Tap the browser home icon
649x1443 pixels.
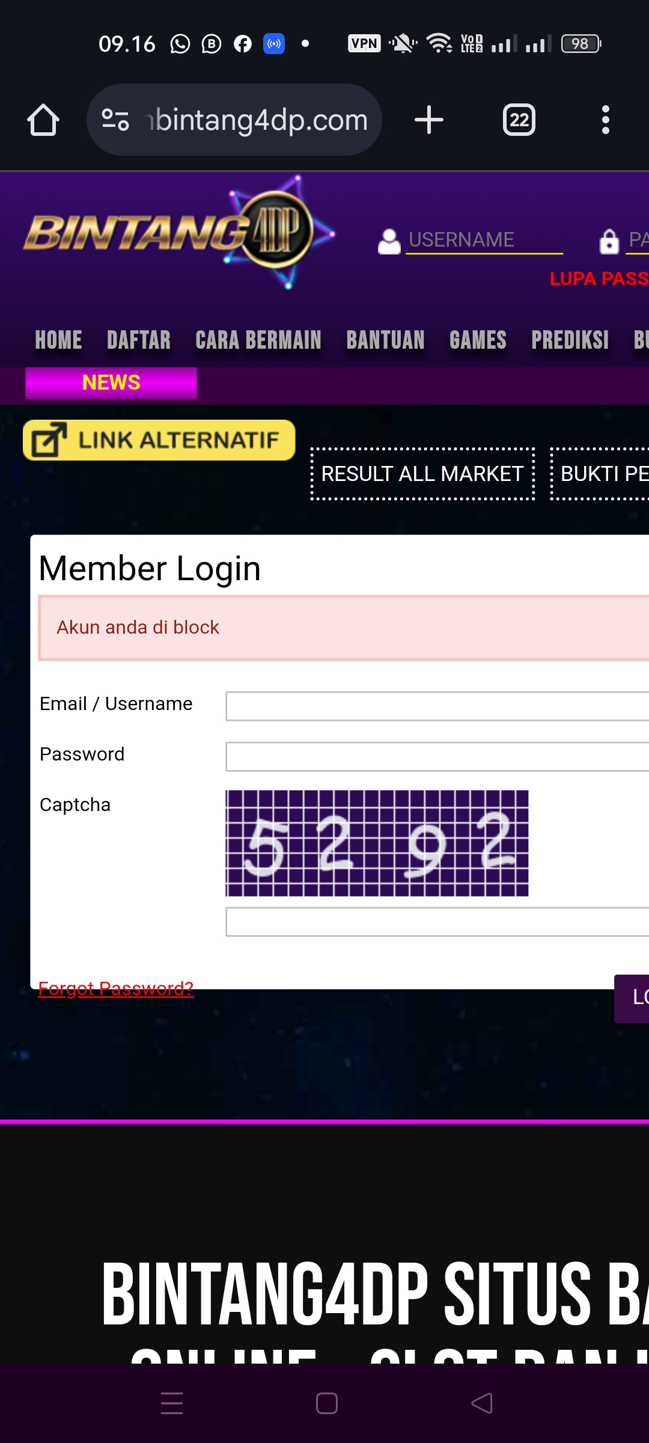[43, 120]
